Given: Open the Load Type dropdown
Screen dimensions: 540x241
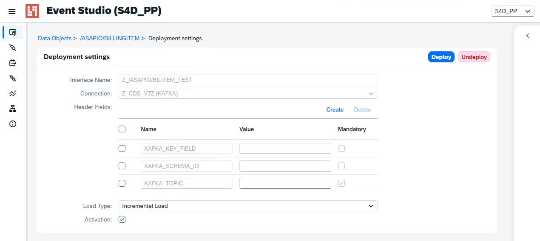Looking at the screenshot, I should 248,206.
